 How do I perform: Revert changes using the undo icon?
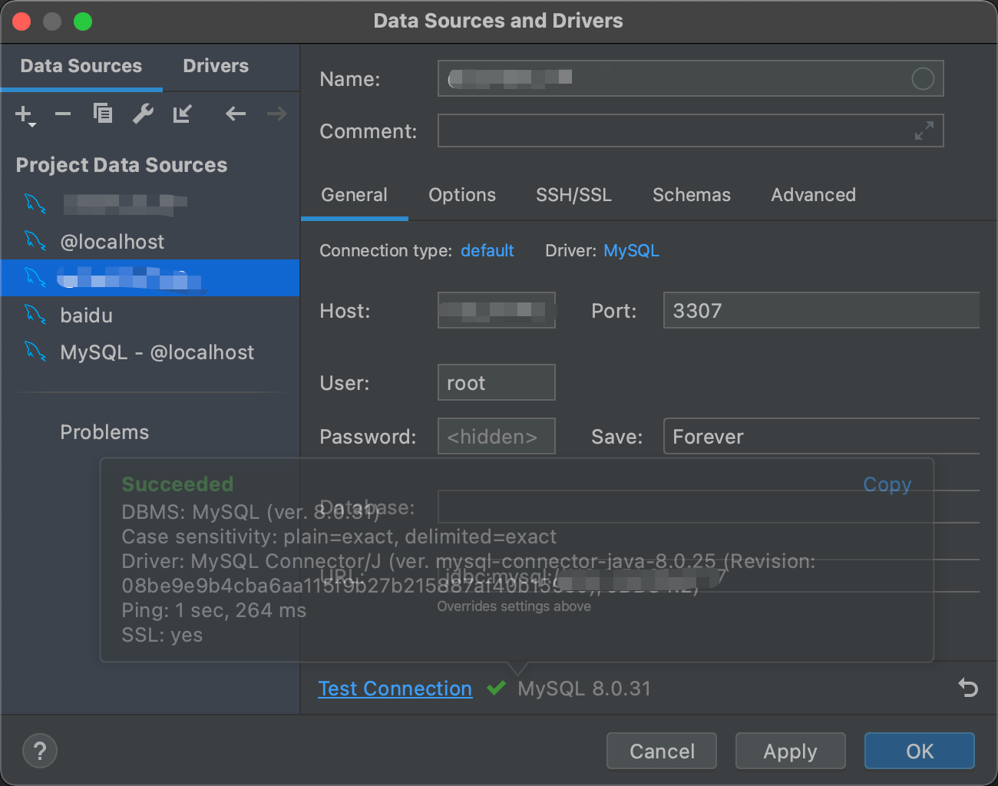(967, 689)
